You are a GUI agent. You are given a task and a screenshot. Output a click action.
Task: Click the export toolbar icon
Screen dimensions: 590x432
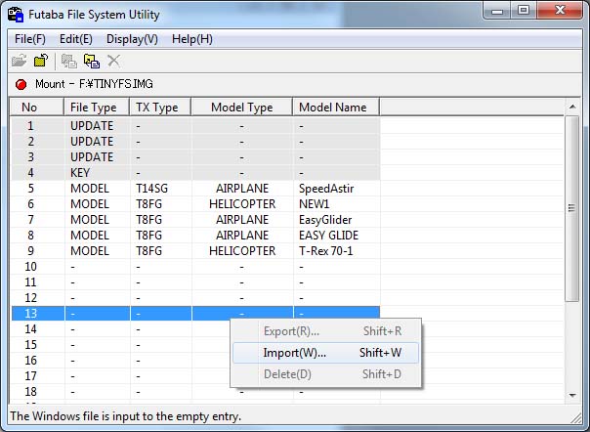pos(69,61)
